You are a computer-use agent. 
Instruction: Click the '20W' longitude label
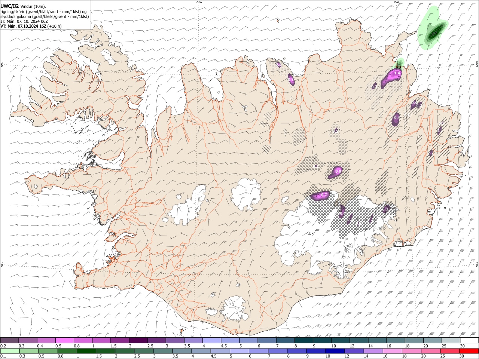(199, 2)
